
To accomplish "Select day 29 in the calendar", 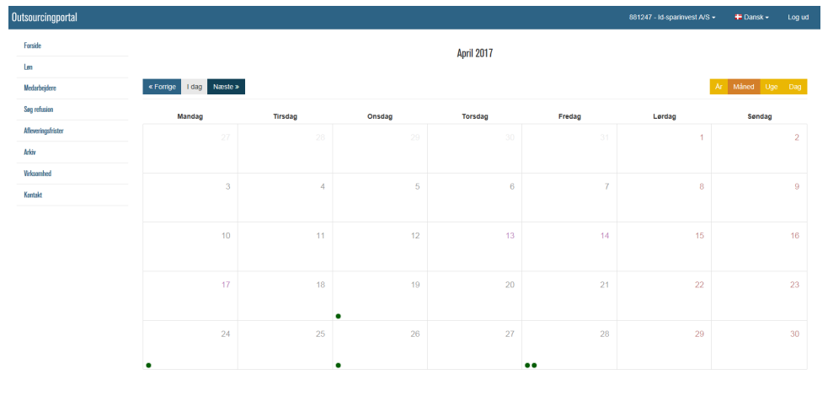I will coord(700,334).
